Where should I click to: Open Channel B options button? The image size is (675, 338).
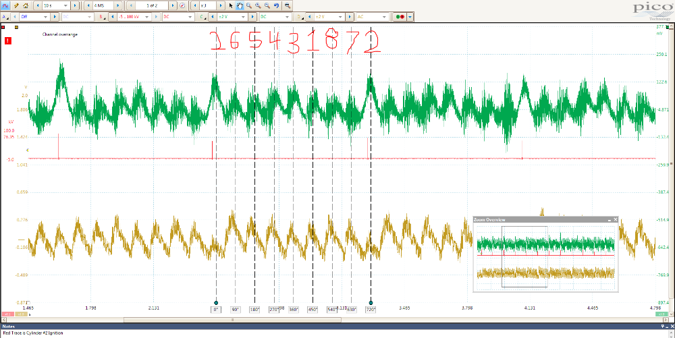[x=101, y=16]
